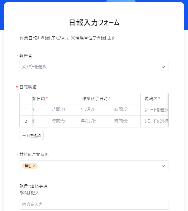Expand the 報告者 dropdown chevron
The image size is (188, 211).
(163, 67)
